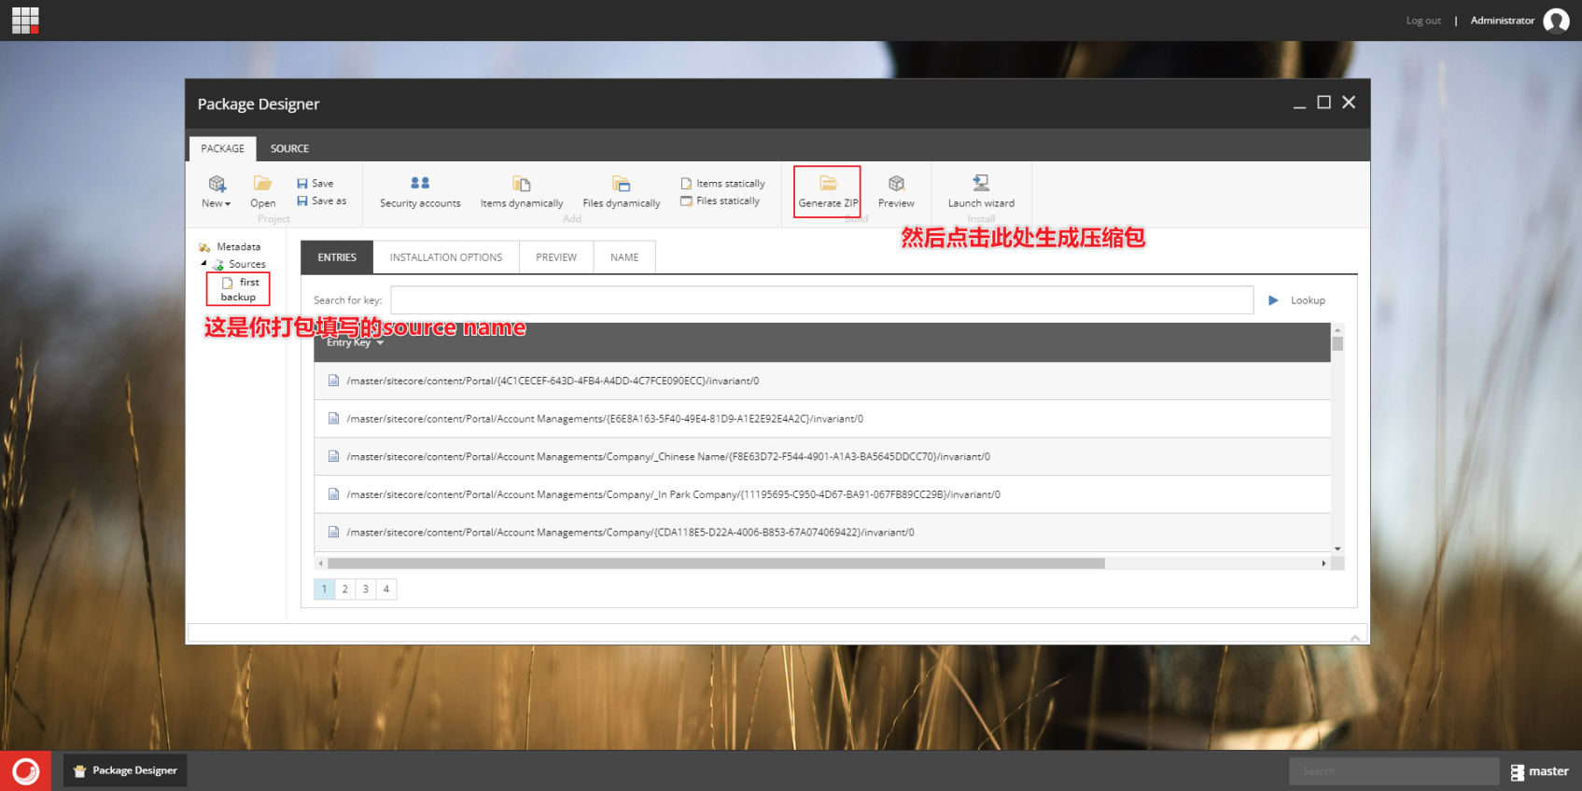This screenshot has height=791, width=1582.
Task: Open the NAME tab
Action: coord(624,257)
